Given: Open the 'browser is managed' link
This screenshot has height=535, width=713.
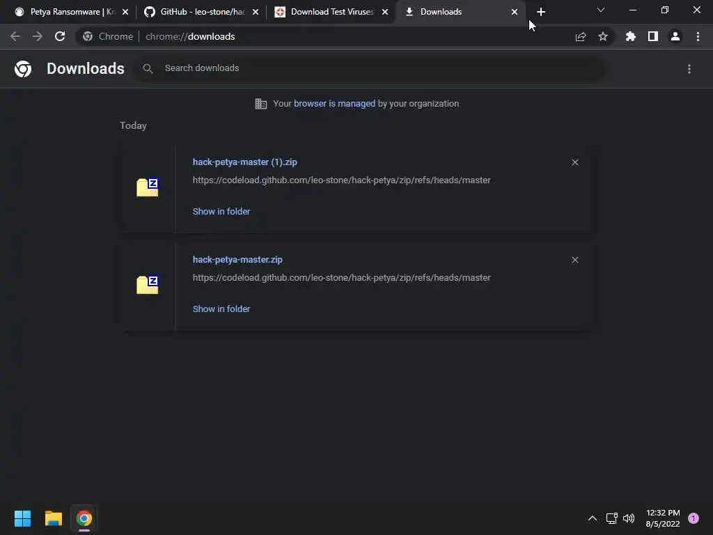Looking at the screenshot, I should [335, 103].
